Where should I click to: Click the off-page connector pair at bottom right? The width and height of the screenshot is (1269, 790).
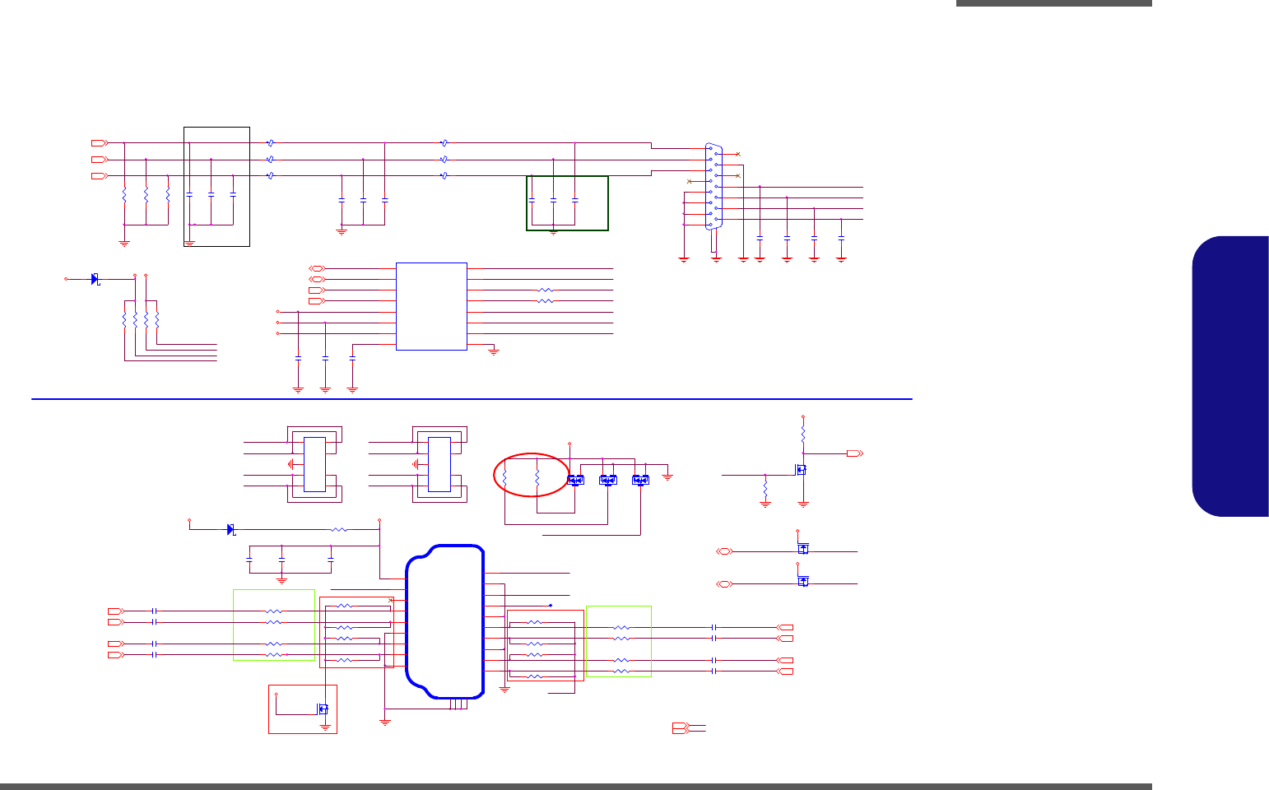[x=681, y=728]
